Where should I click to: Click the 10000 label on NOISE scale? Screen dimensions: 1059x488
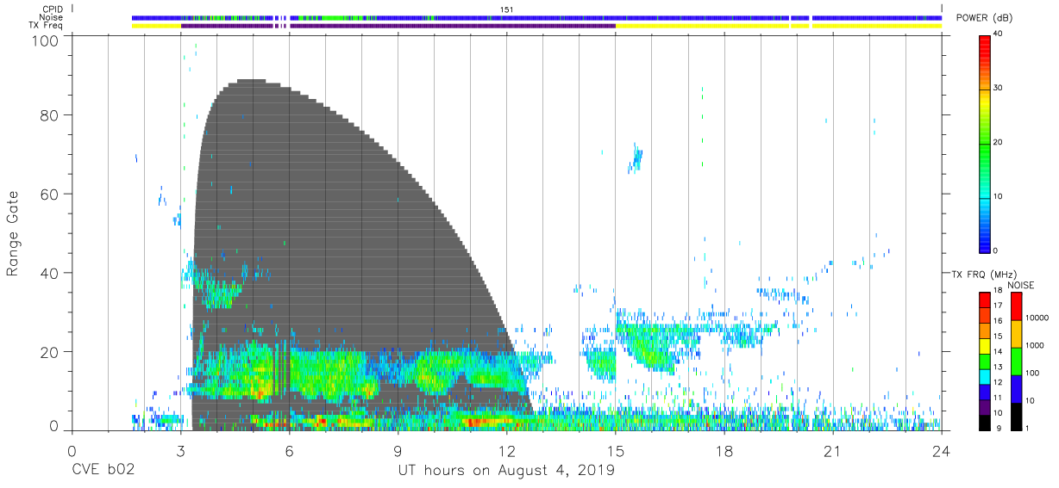pos(1039,318)
